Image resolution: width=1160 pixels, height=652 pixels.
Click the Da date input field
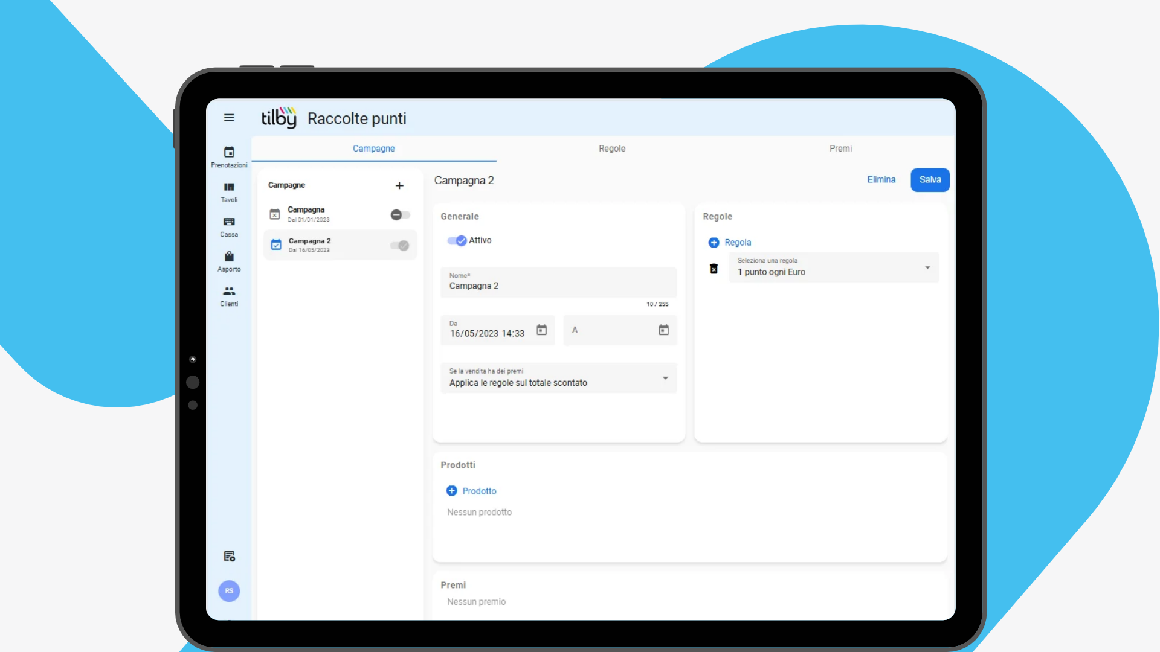pos(497,330)
